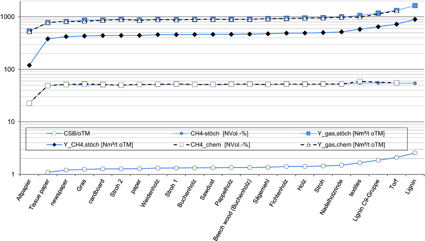Click the Y_gas,stöch legend blue square marker
425x241 pixels.
tap(308, 133)
